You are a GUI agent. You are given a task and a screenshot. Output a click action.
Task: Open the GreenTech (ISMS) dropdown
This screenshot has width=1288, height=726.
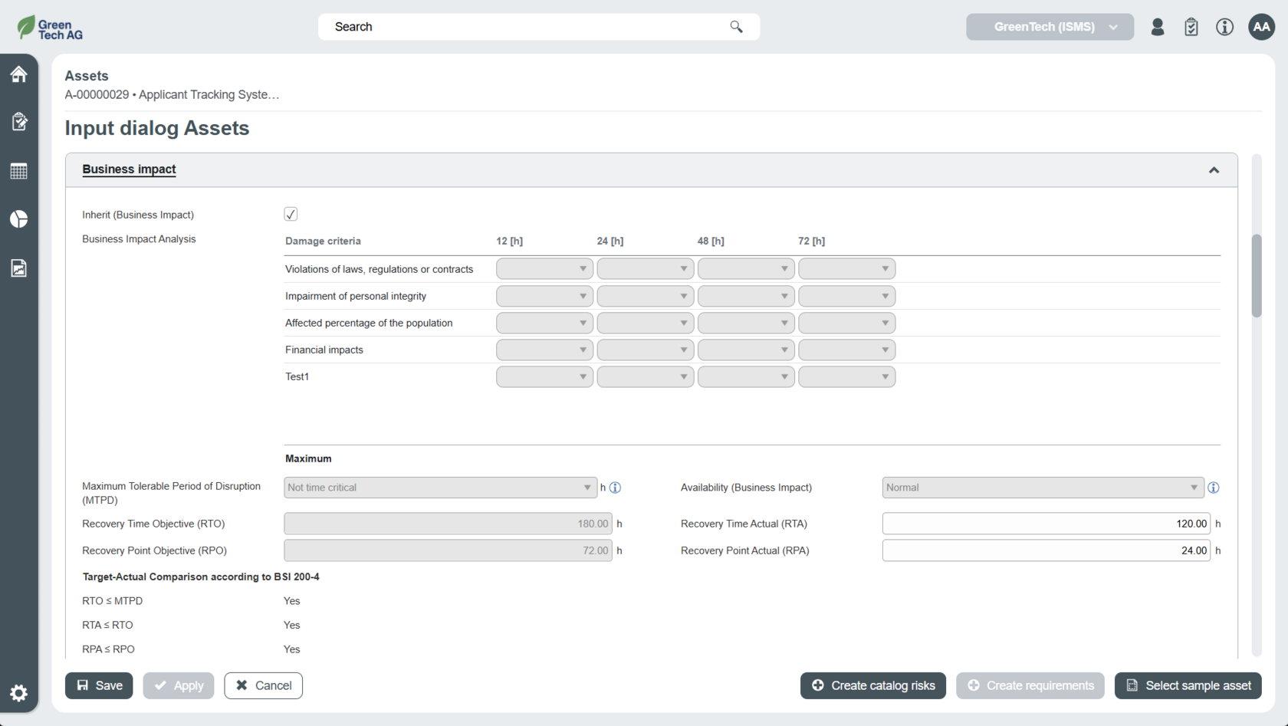point(1049,27)
